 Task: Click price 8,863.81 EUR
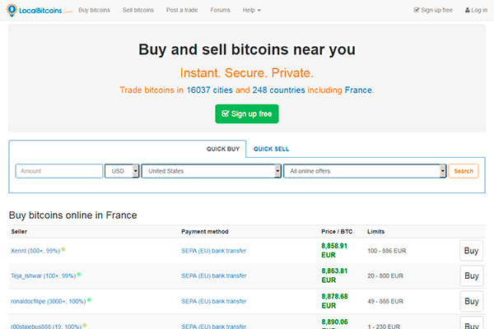tap(334, 276)
